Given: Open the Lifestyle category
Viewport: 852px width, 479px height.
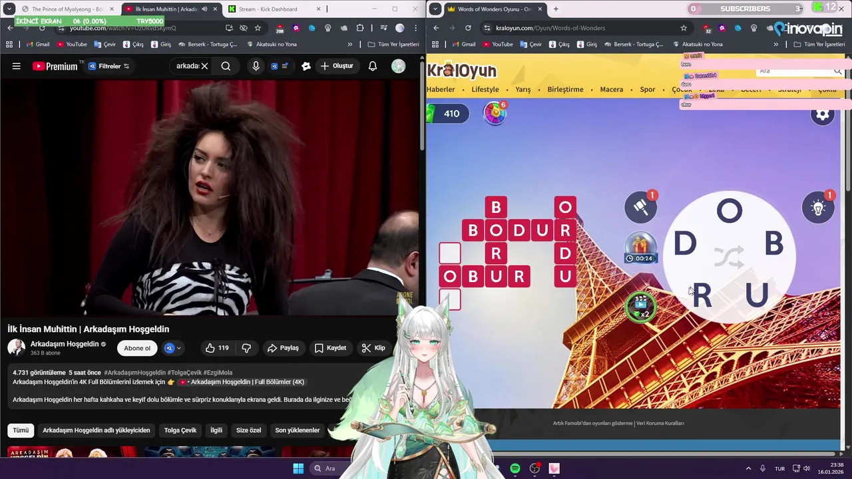Looking at the screenshot, I should (x=485, y=89).
